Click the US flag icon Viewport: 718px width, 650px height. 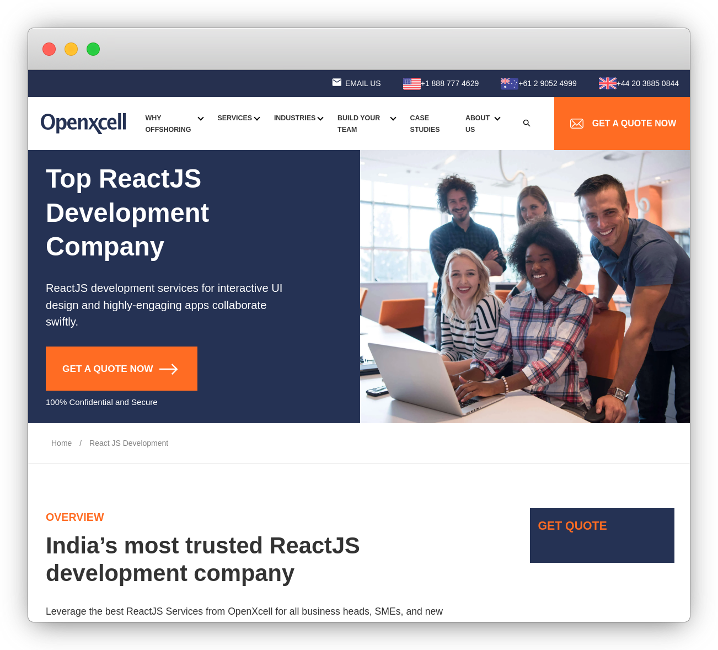click(x=412, y=83)
